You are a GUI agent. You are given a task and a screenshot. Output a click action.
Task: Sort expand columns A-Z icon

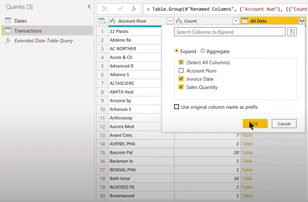[x=292, y=32]
